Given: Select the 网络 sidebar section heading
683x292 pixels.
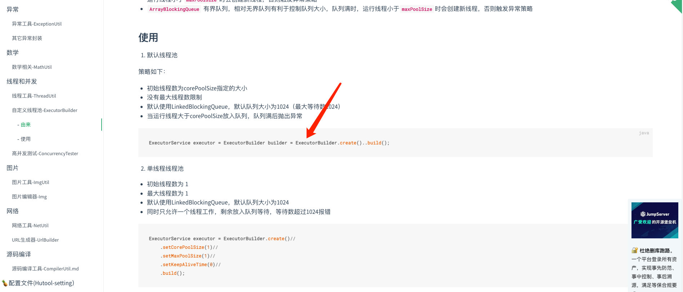Looking at the screenshot, I should (x=13, y=211).
